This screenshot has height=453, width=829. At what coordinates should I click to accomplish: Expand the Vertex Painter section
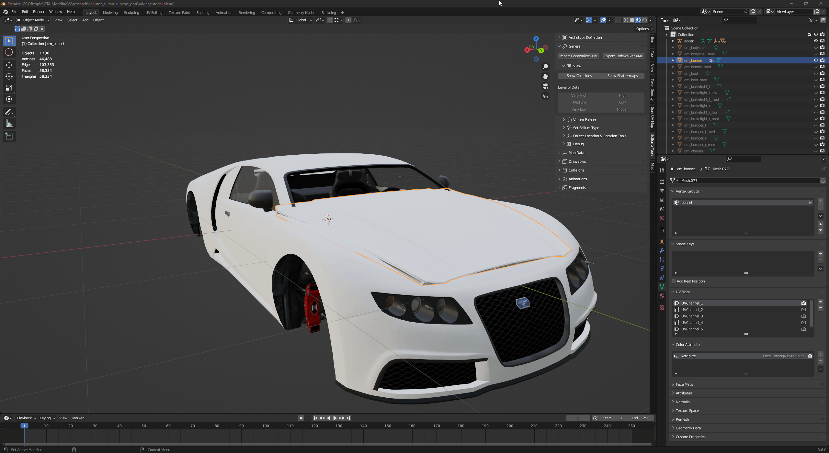click(x=584, y=120)
